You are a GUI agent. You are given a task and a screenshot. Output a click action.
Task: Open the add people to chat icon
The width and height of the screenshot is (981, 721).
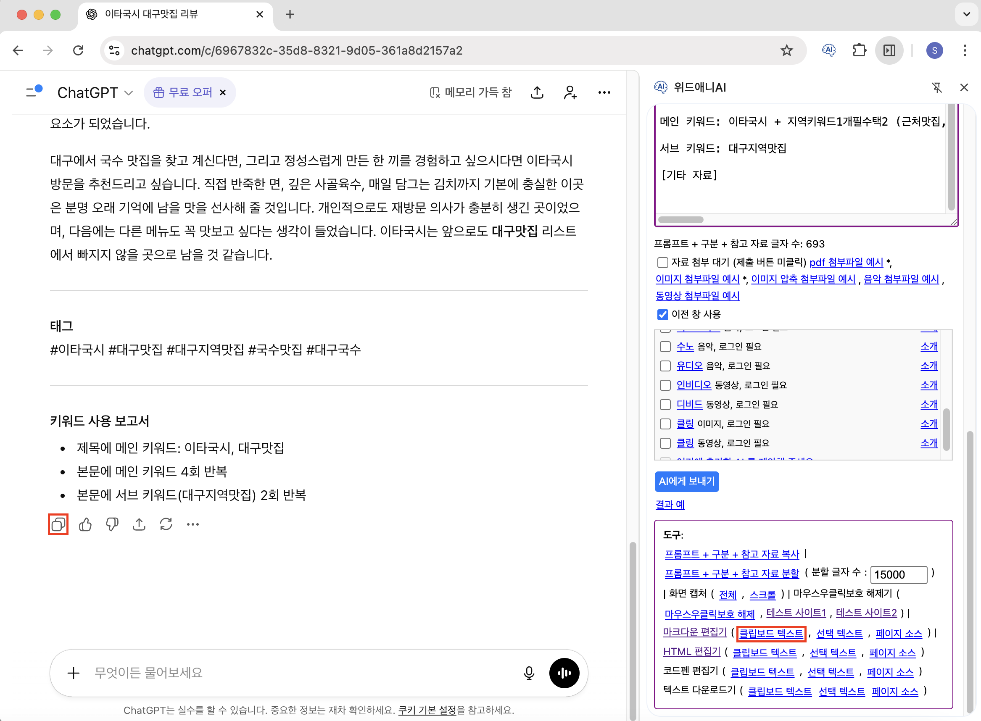pos(570,92)
